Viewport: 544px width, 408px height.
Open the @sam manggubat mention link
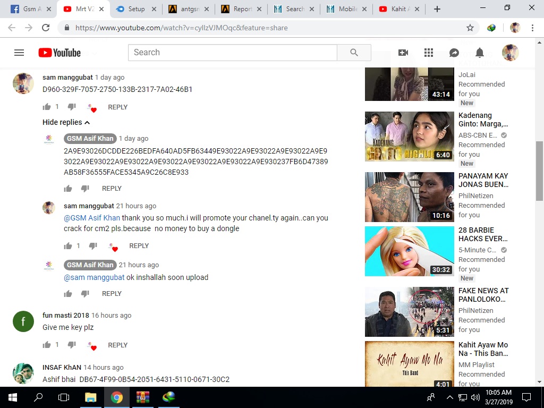pyautogui.click(x=94, y=277)
